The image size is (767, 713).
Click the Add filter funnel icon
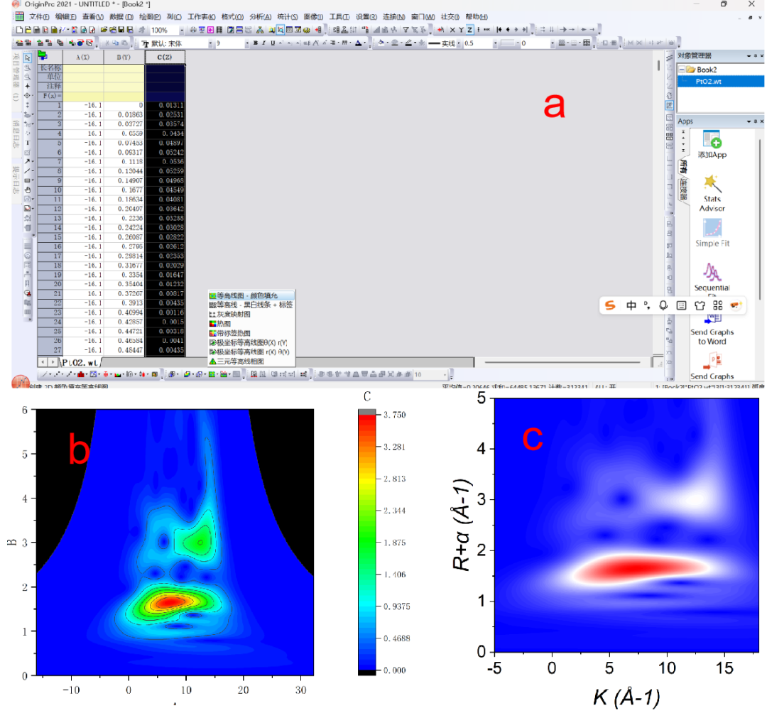click(406, 30)
